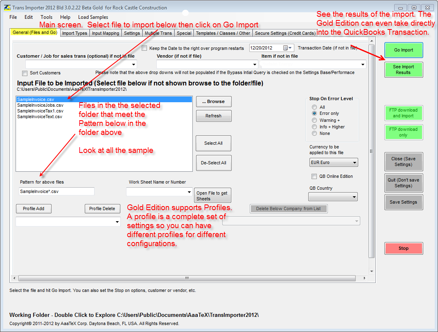Image resolution: width=438 pixels, height=332 pixels.
Task: Open the Help menu
Action: click(x=65, y=17)
